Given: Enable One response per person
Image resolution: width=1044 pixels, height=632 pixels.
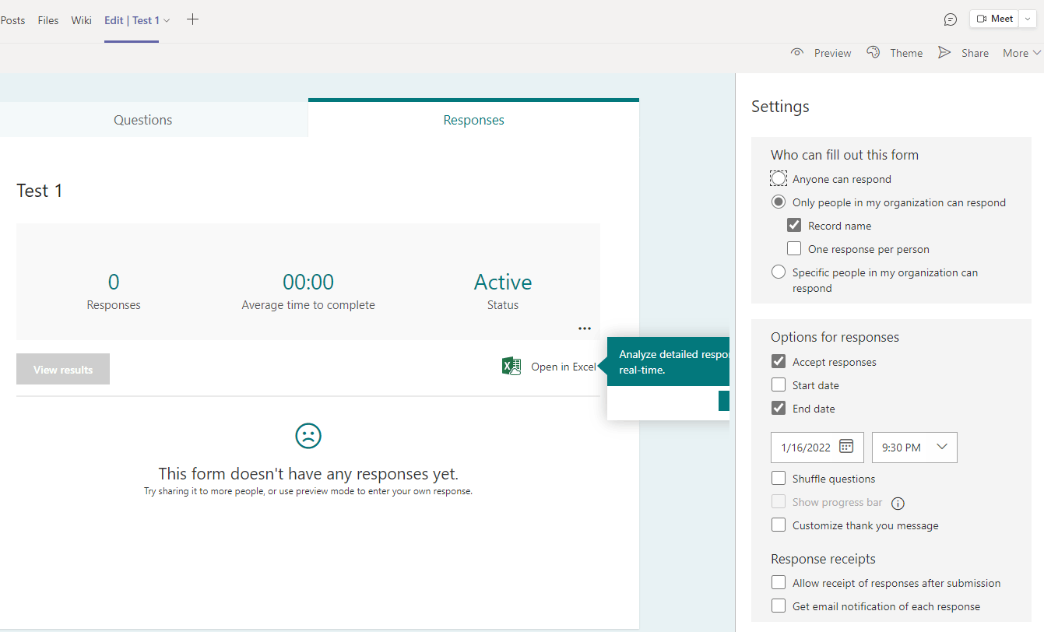Looking at the screenshot, I should point(794,249).
